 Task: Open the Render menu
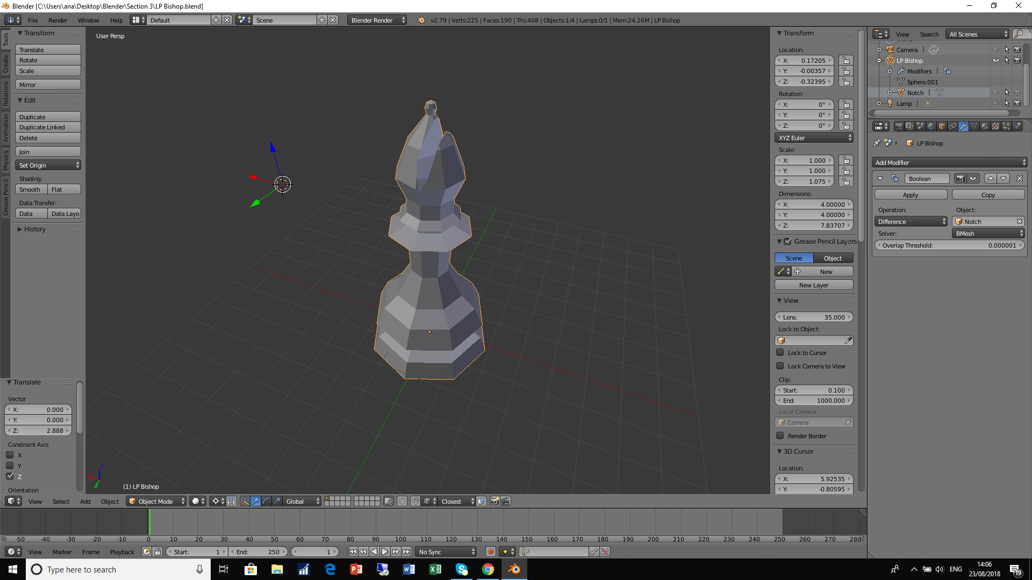[x=58, y=20]
